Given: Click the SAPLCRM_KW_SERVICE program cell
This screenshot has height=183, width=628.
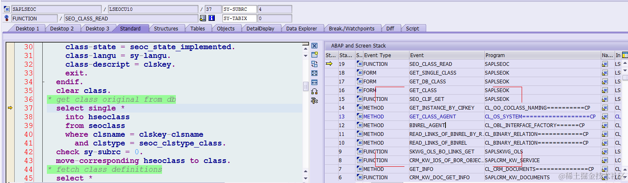Looking at the screenshot, I should click(543, 160).
